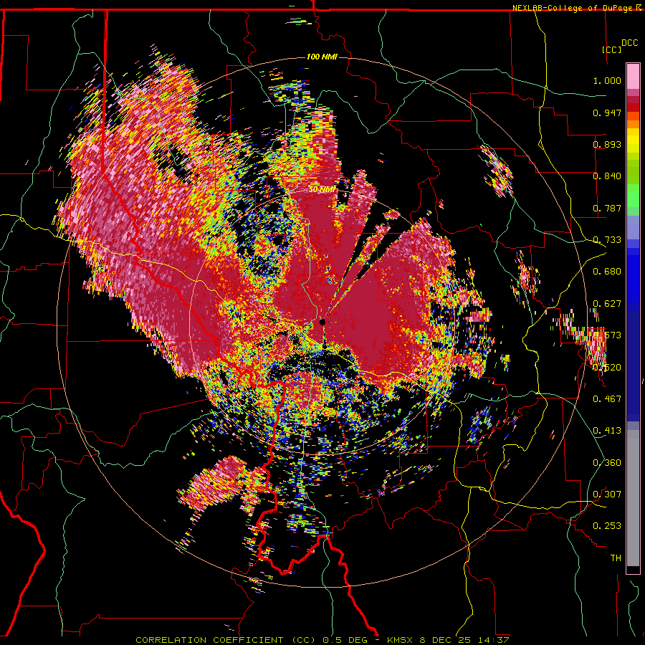
Task: Click the 0.680 scale value
Action: [x=607, y=272]
